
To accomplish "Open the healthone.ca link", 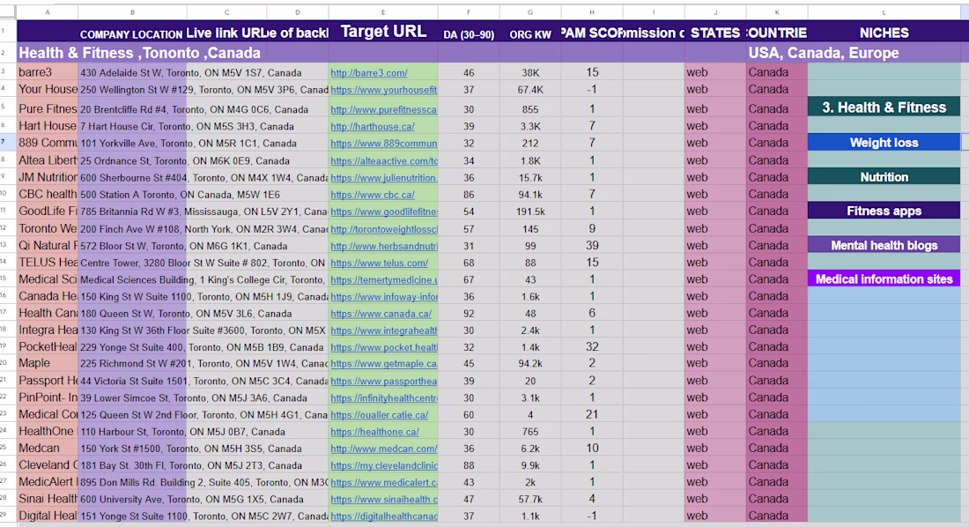I will 375,432.
